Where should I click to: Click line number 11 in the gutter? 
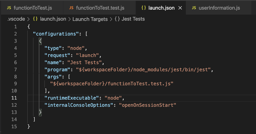pos(14,98)
